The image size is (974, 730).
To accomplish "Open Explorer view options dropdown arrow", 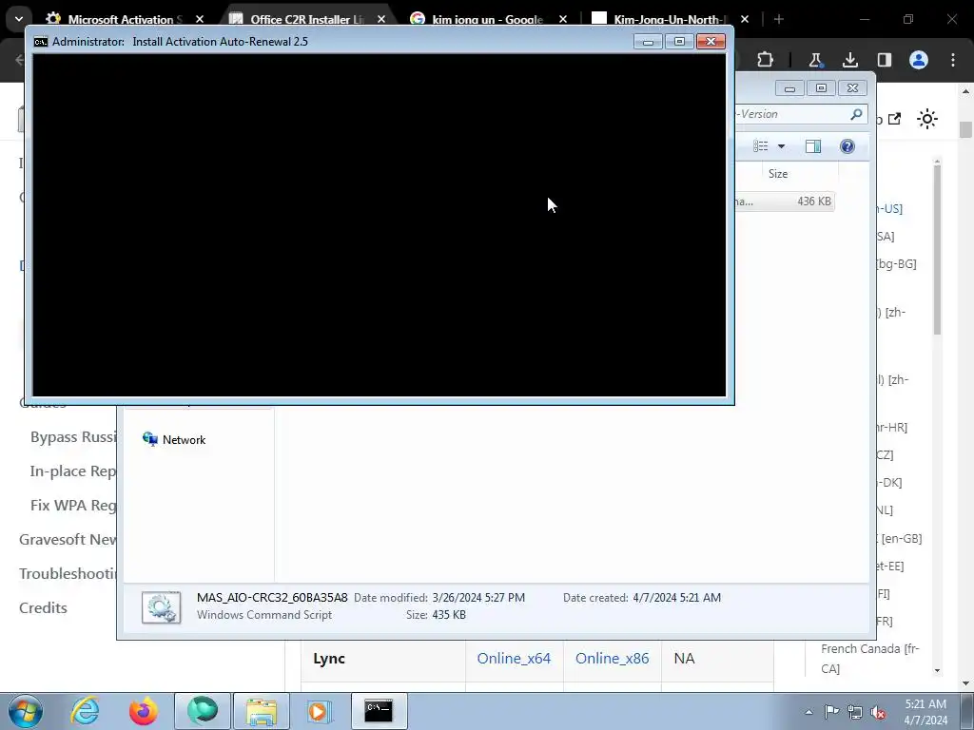I will pyautogui.click(x=782, y=146).
